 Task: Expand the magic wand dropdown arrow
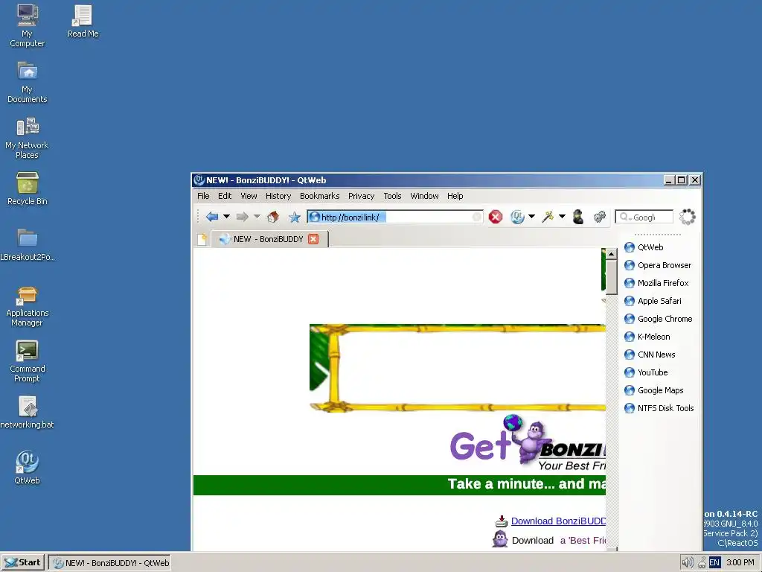[562, 217]
